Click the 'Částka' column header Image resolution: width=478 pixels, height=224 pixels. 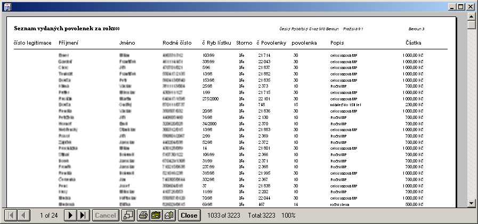click(x=414, y=43)
